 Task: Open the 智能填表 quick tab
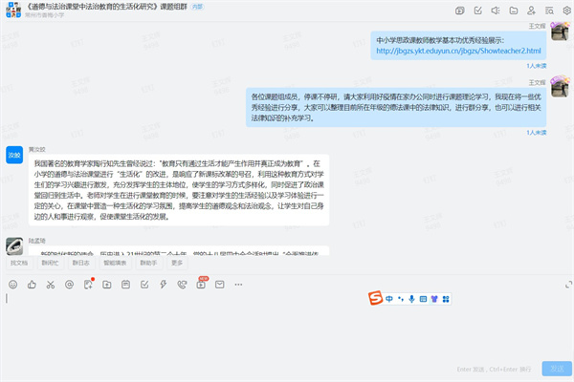click(115, 262)
